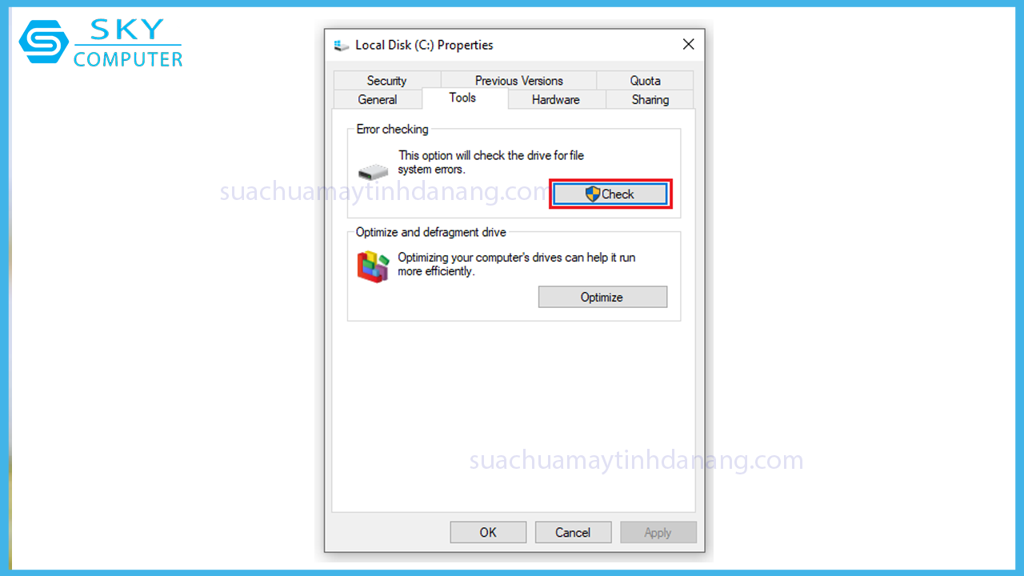Click the lower suachuamaytinhdanang.com watermark text

point(636,461)
